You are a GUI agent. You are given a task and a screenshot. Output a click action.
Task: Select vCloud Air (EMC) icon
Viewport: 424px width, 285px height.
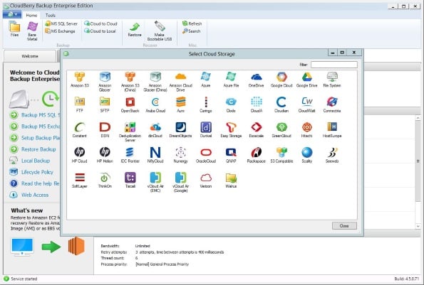pos(155,182)
